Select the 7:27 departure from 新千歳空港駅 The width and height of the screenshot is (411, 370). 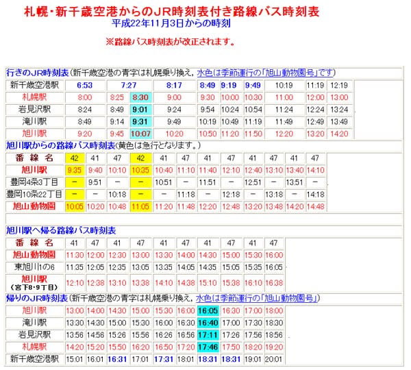point(129,85)
